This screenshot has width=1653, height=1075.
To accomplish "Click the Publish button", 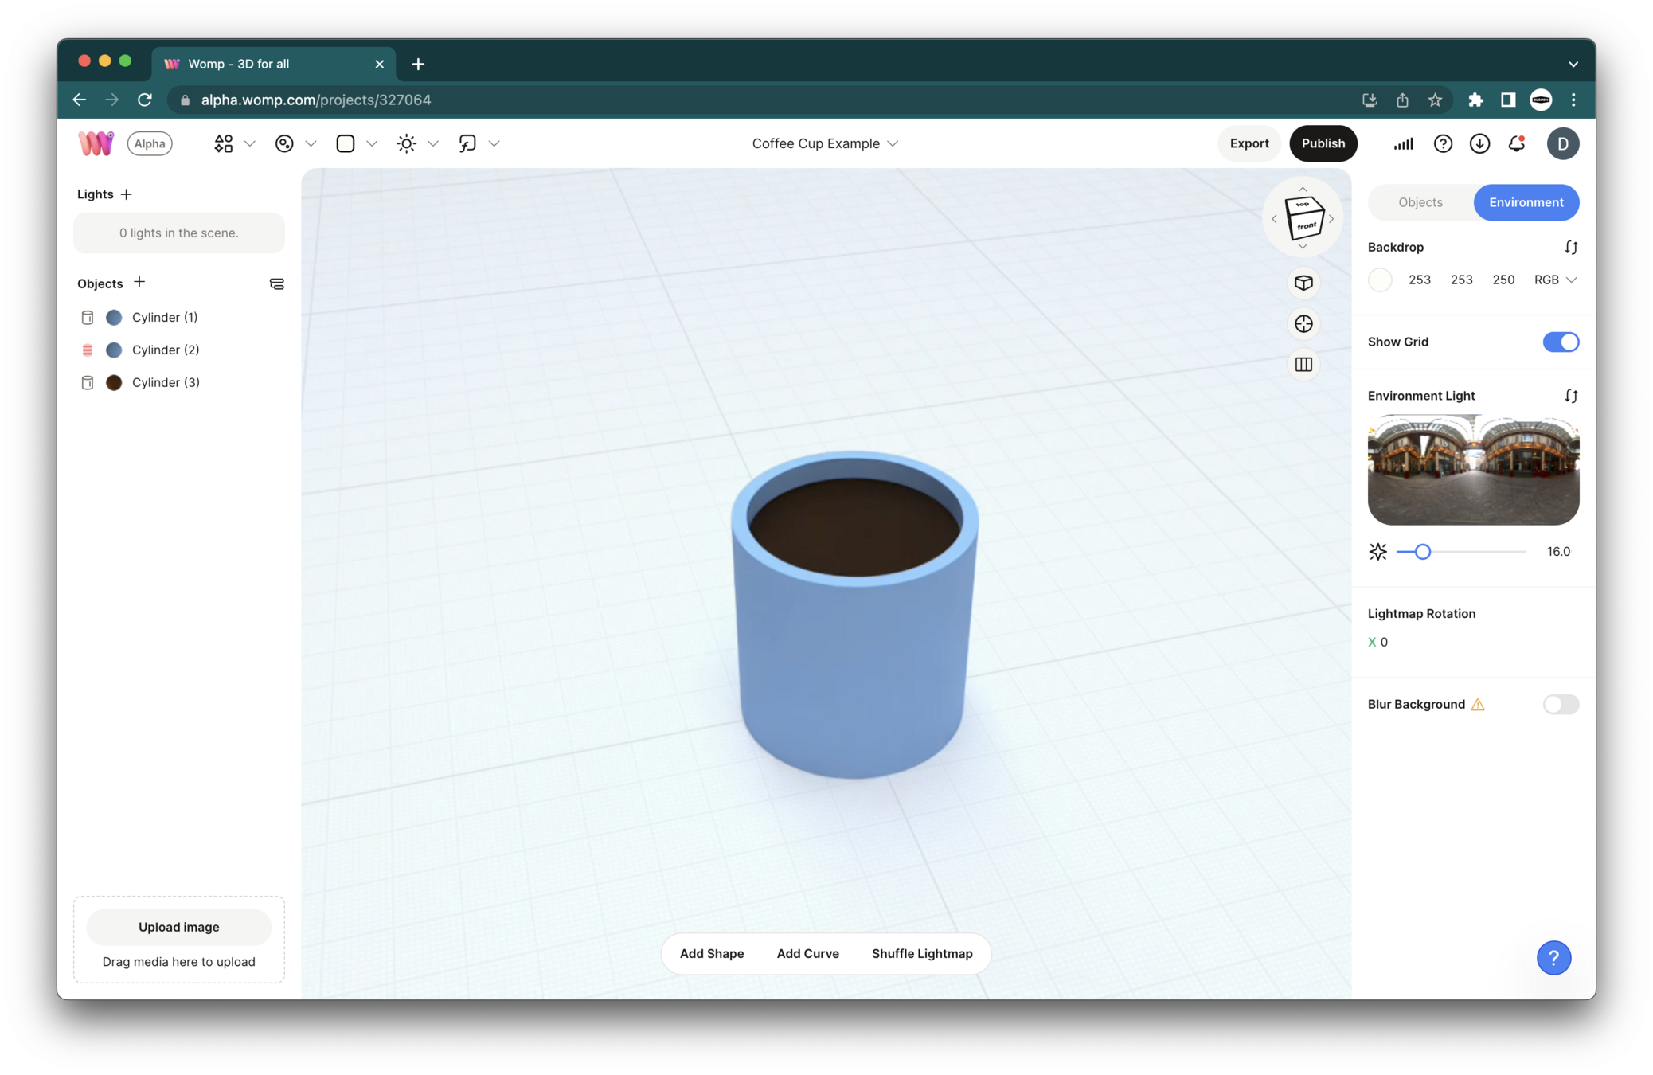I will [x=1323, y=143].
